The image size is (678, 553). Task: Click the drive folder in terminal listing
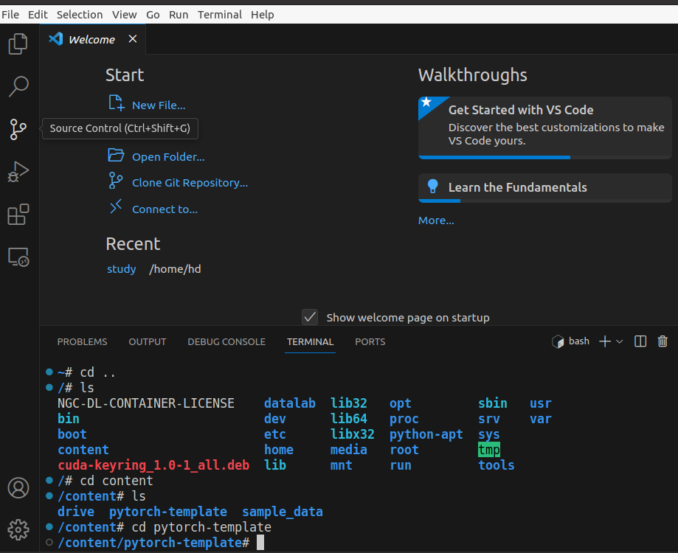click(76, 512)
